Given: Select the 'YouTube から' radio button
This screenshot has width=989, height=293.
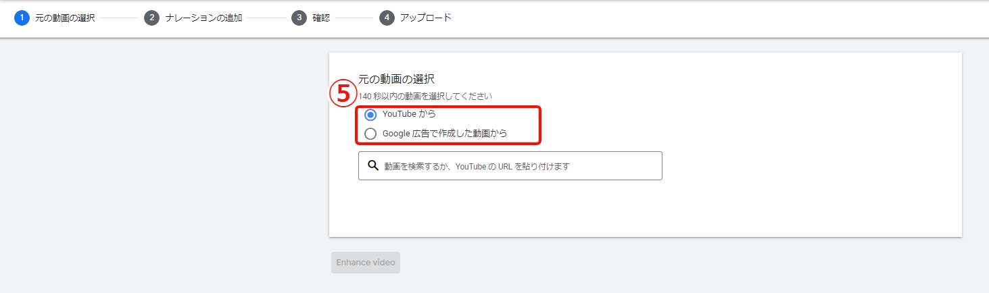Looking at the screenshot, I should [370, 115].
